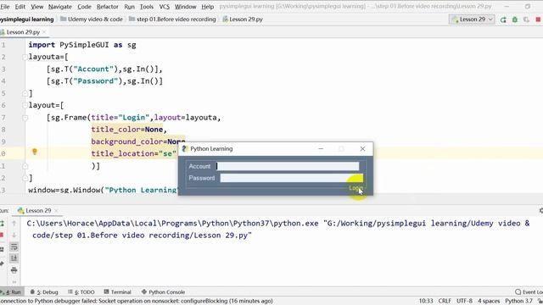Start the Debug bug icon in toolbar
This screenshot has width=543, height=305.
[x=515, y=19]
